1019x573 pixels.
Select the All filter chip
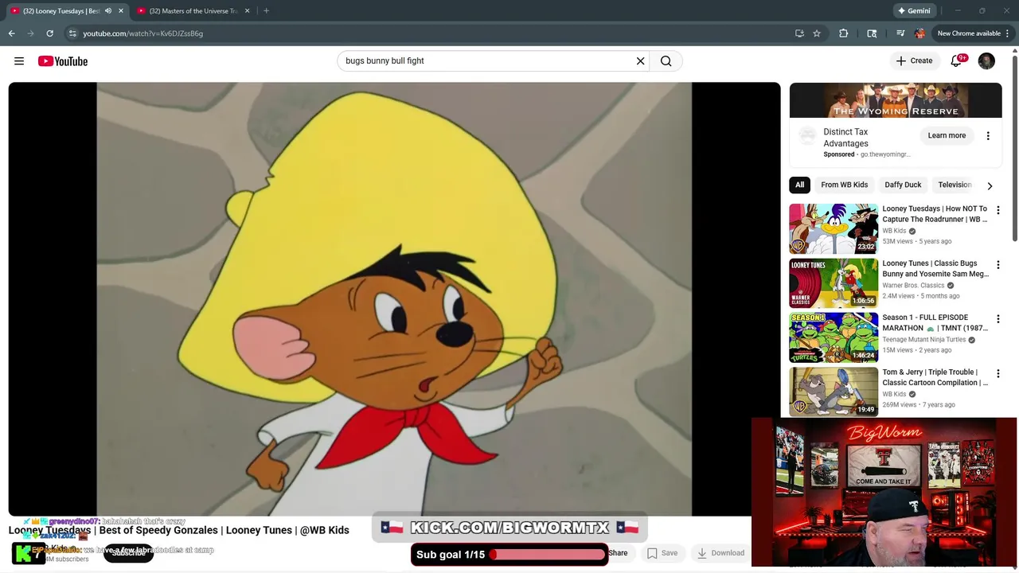pyautogui.click(x=799, y=185)
